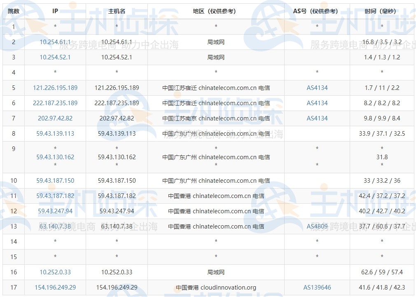Open the 59.43.130.162 IP link
The height and width of the screenshot is (297, 416).
pos(55,157)
